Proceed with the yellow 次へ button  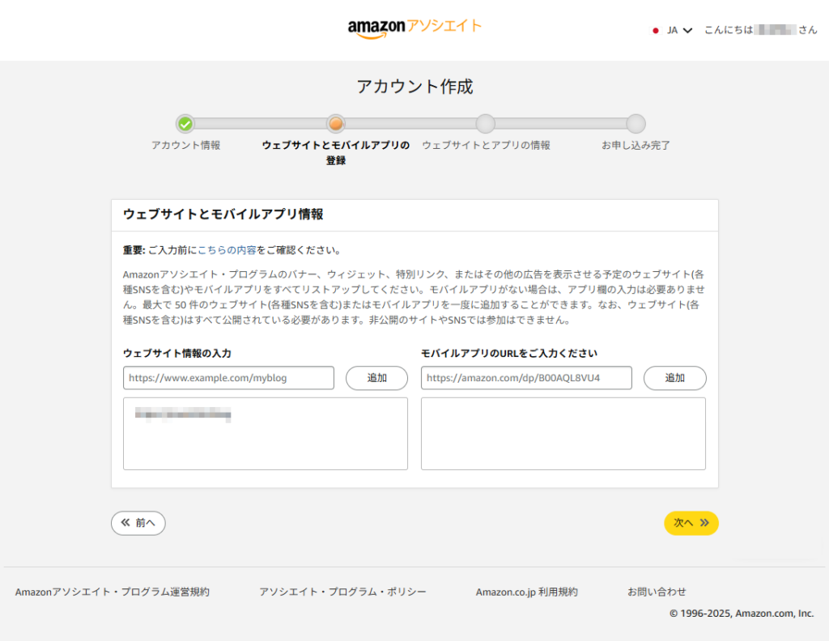[691, 523]
